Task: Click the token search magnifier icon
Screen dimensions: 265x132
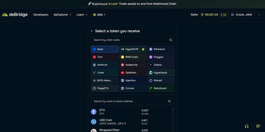Action: pyautogui.click(x=169, y=101)
